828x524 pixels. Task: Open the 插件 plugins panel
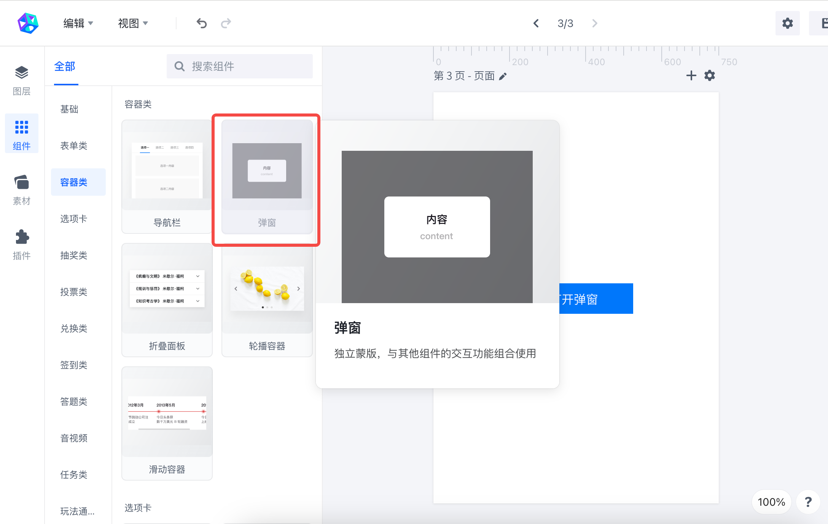point(22,245)
